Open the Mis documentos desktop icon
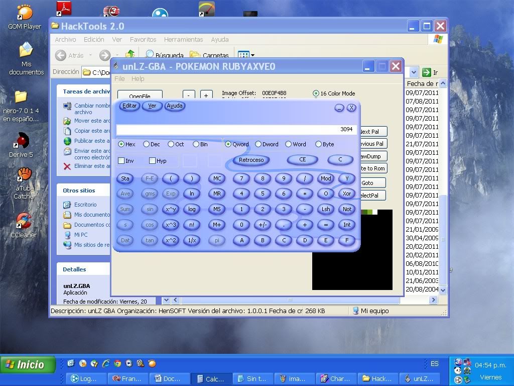 click(x=26, y=59)
